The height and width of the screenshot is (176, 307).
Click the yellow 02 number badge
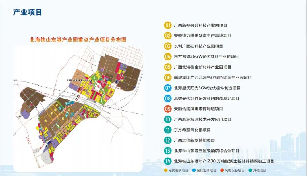click(x=168, y=36)
